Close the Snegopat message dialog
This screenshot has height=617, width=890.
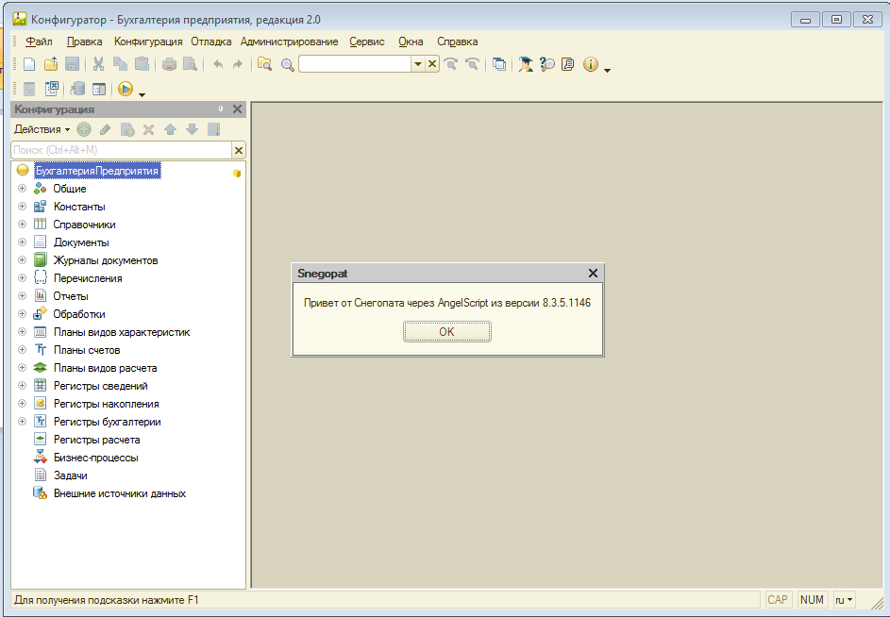click(x=593, y=274)
